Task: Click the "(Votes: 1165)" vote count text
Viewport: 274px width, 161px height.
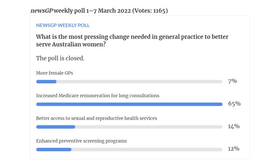Action: [x=150, y=10]
